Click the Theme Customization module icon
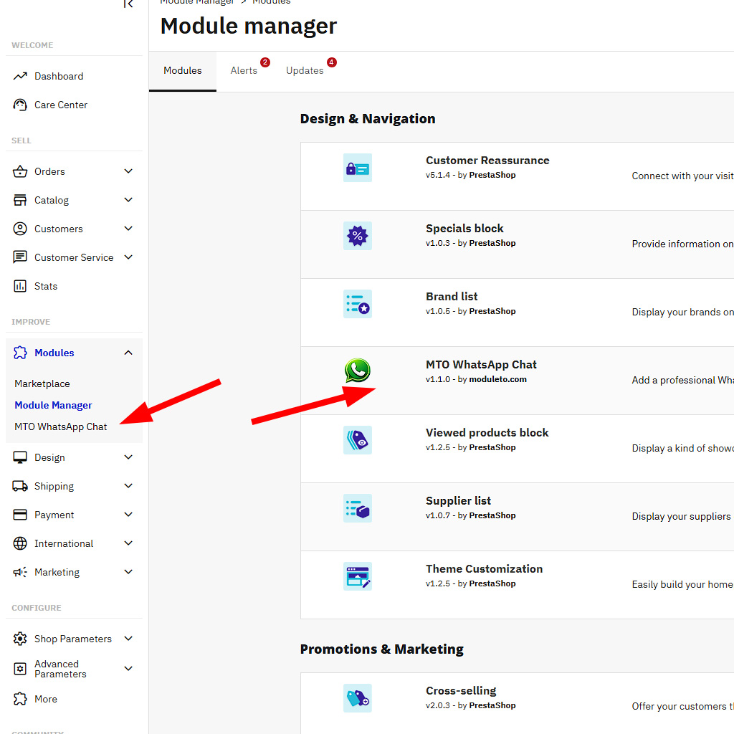Image resolution: width=734 pixels, height=734 pixels. [357, 576]
